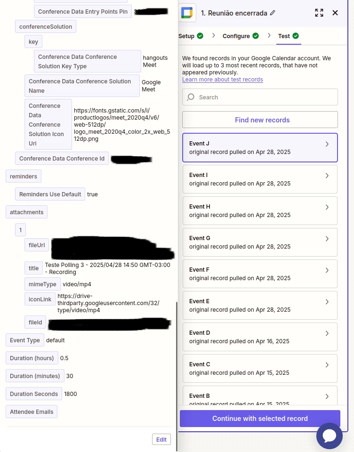Edit step name with pencil icon
Screen dimensions: 354x452
(273, 13)
